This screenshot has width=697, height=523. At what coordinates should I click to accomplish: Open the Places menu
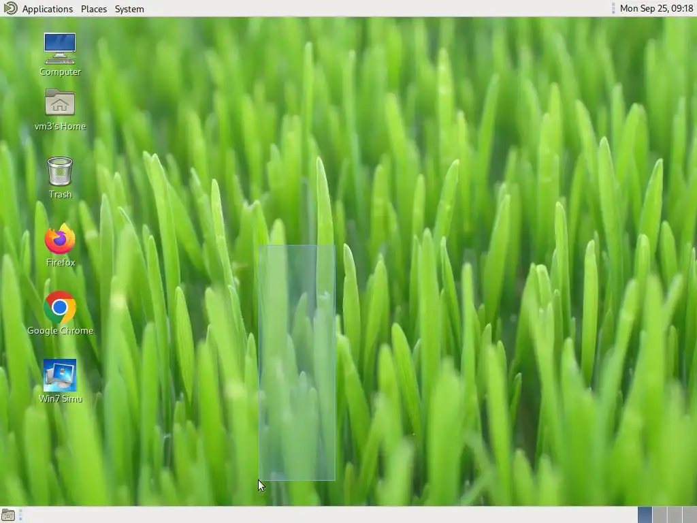tap(94, 9)
